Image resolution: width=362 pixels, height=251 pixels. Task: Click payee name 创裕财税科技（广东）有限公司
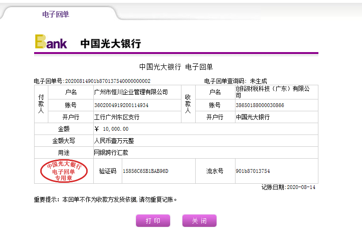272,92
